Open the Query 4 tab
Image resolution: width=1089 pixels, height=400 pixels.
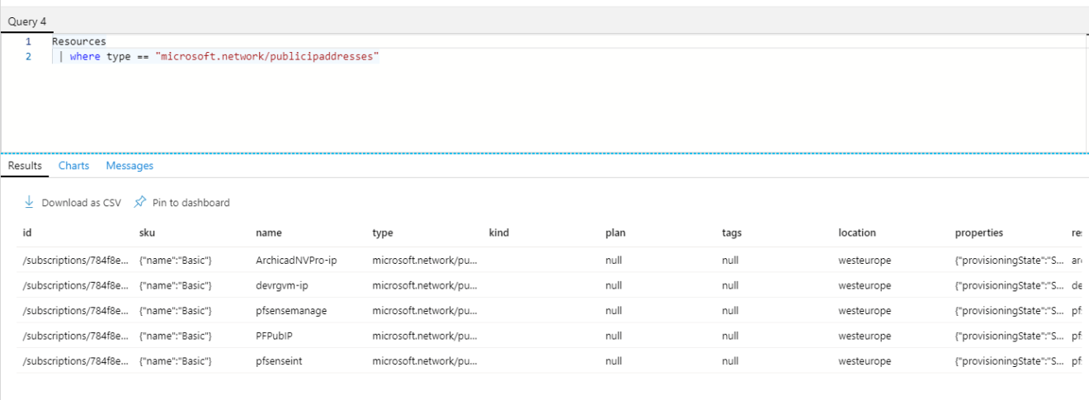pyautogui.click(x=27, y=21)
